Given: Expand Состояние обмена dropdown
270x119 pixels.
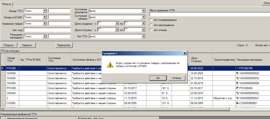Looking at the screenshot, I should click(143, 17).
